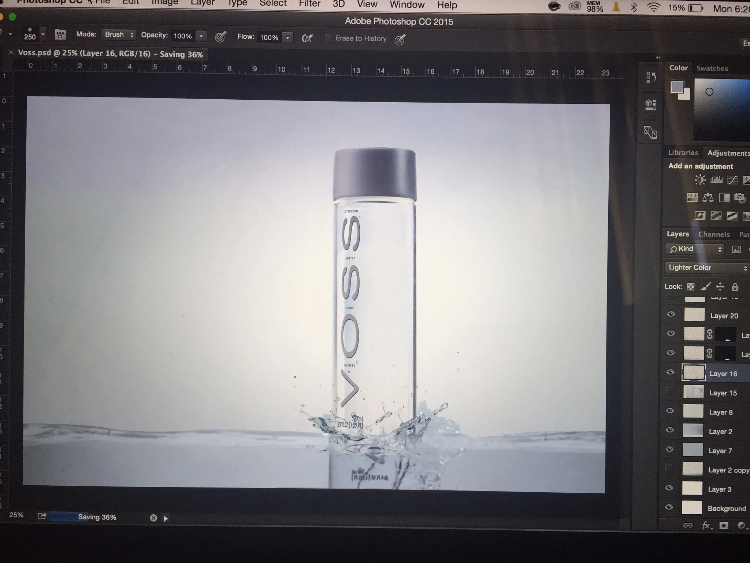Collapse the panels with the double arrow
This screenshot has width=750, height=563.
coord(658,58)
